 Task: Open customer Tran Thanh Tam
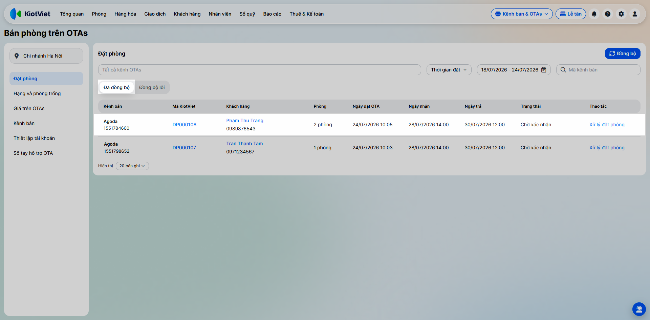244,144
